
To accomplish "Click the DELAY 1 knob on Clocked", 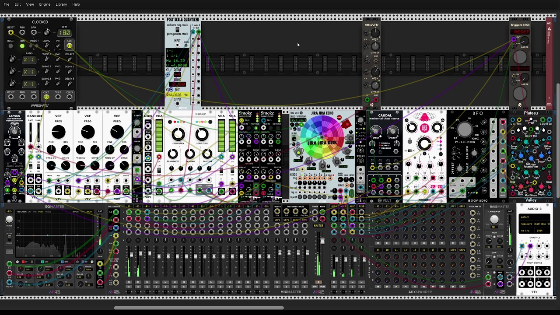I will click(x=70, y=59).
